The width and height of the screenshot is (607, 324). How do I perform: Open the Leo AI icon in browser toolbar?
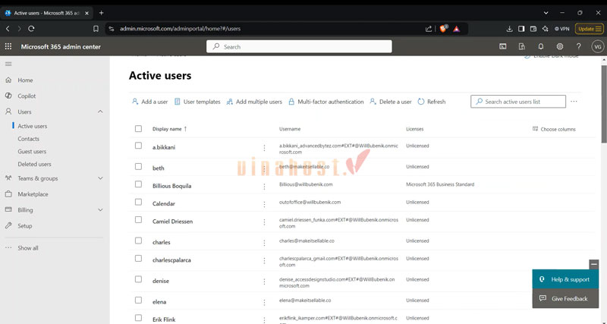[545, 29]
